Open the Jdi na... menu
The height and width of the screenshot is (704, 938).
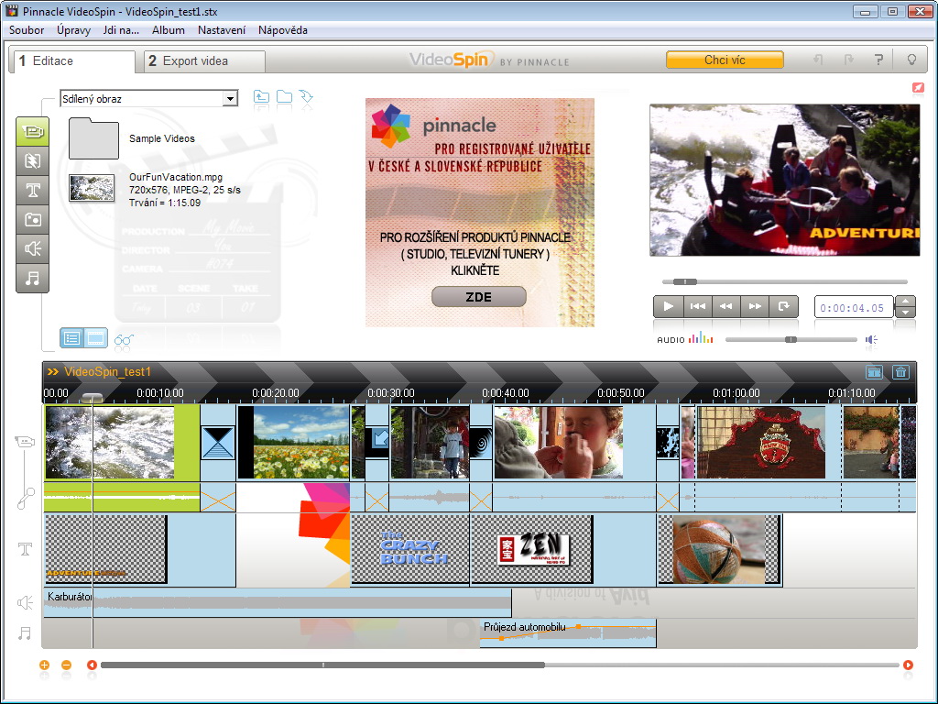tap(121, 30)
